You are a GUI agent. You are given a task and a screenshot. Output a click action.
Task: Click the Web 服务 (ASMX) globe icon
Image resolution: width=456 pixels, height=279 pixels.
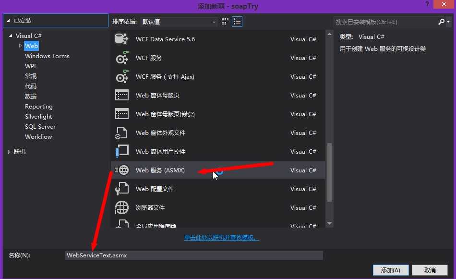tap(122, 170)
